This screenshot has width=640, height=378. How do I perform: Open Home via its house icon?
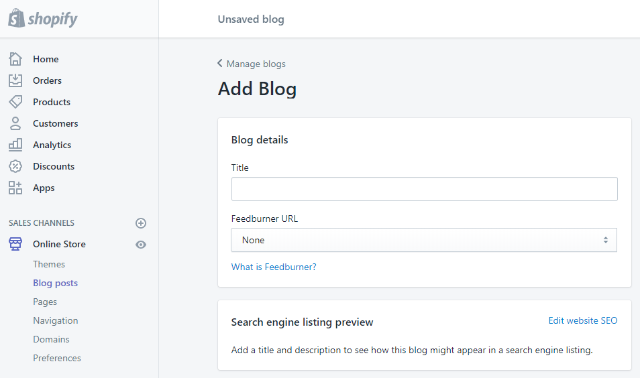[15, 59]
